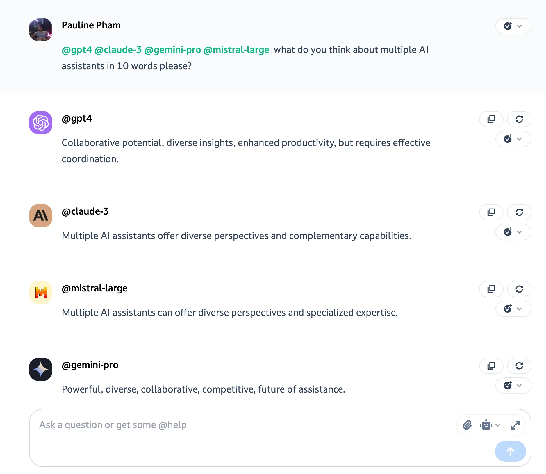
Task: Copy the @claude-3 response
Action: 491,212
